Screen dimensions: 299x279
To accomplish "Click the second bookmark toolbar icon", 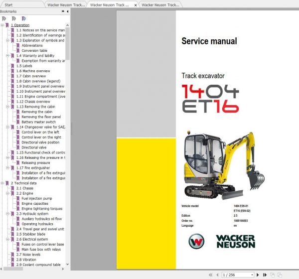I will click(14, 19).
